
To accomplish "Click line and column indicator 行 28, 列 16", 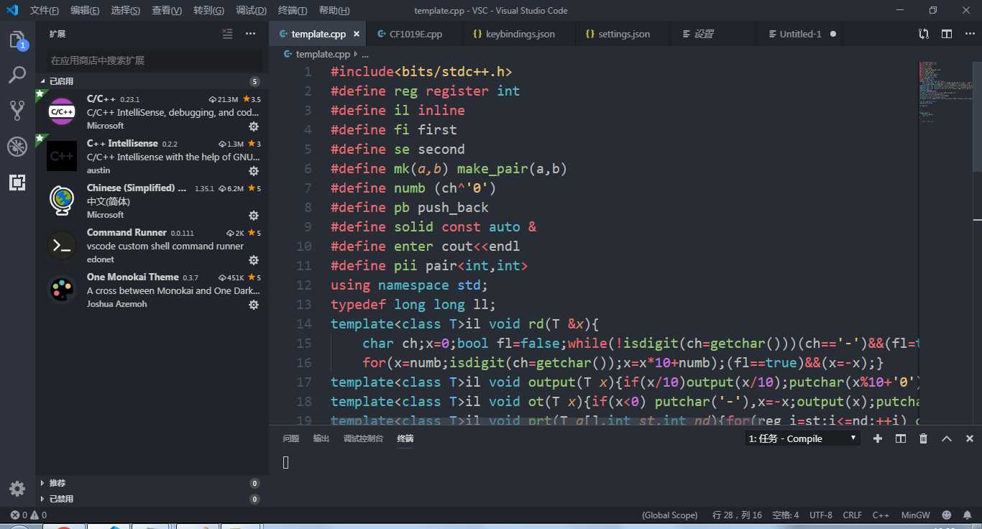I will pos(737,515).
